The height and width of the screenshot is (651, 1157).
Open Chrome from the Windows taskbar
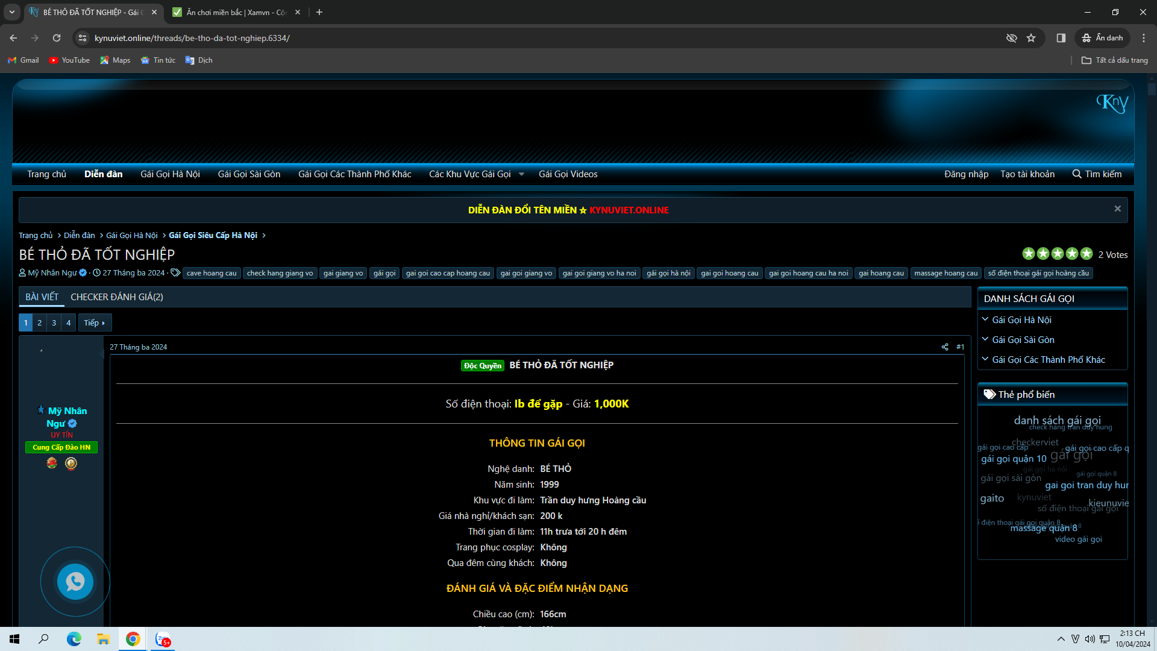coord(133,639)
